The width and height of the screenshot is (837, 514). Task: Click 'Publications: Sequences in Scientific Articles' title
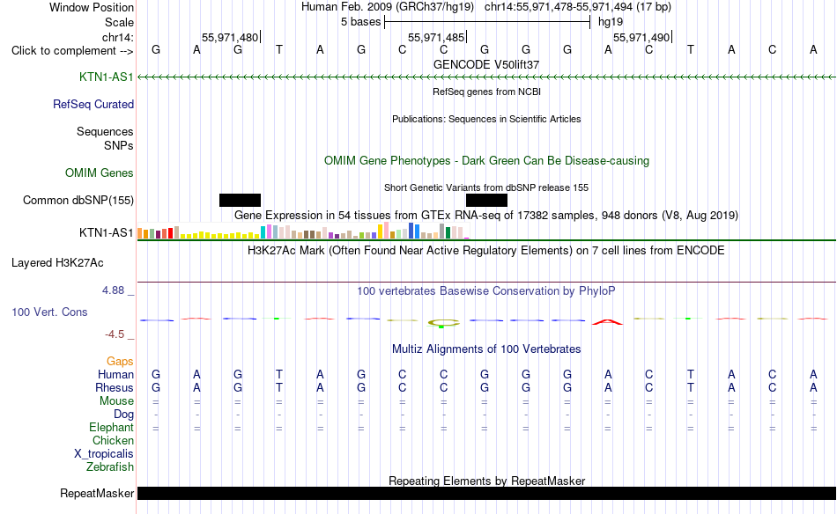point(486,119)
